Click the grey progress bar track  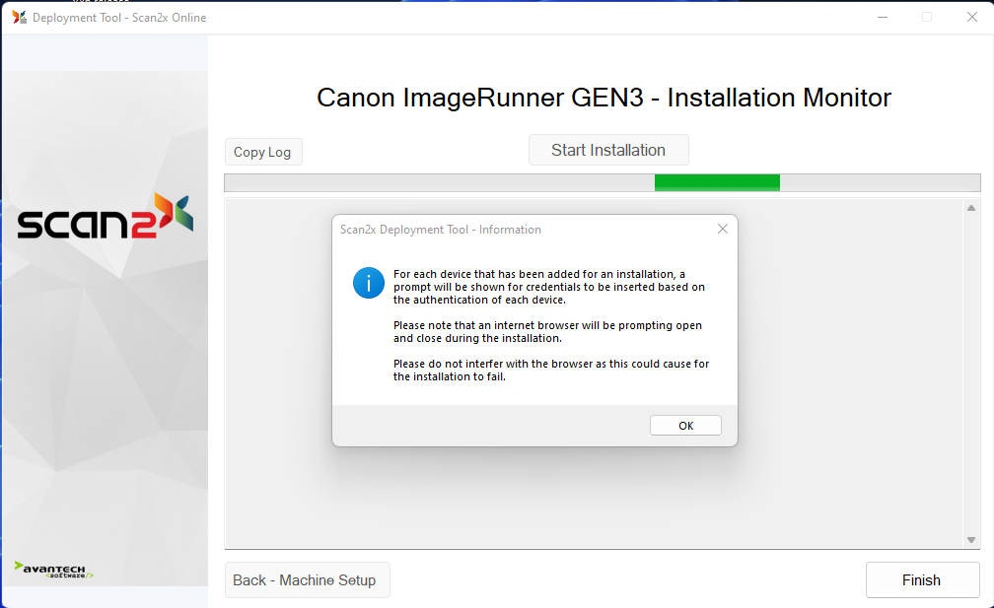434,182
